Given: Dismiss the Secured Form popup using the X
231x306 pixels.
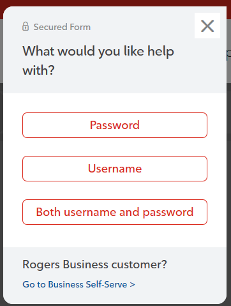Looking at the screenshot, I should point(207,26).
